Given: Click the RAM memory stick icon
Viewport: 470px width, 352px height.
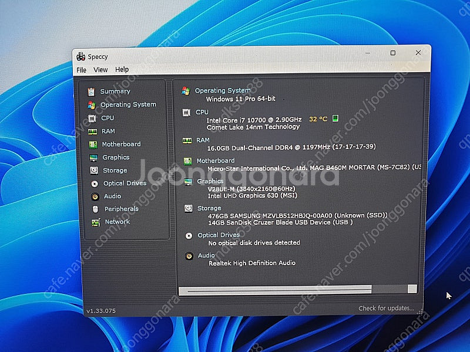Looking at the screenshot, I should 92,131.
